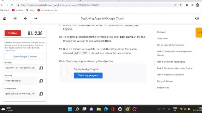This screenshot has width=202, height=113.
Task: Click the address bar URL
Action: click(60, 5)
